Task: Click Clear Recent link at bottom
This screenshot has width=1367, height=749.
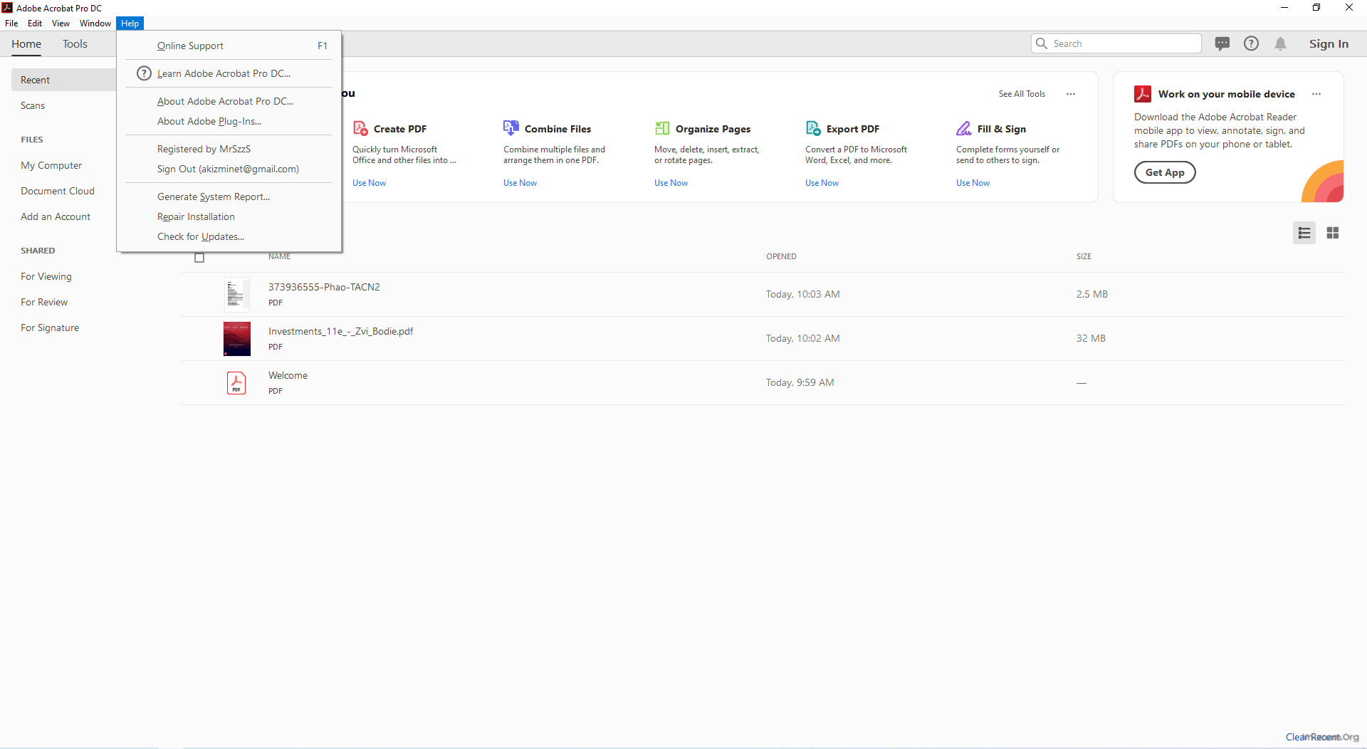Action: click(1313, 737)
